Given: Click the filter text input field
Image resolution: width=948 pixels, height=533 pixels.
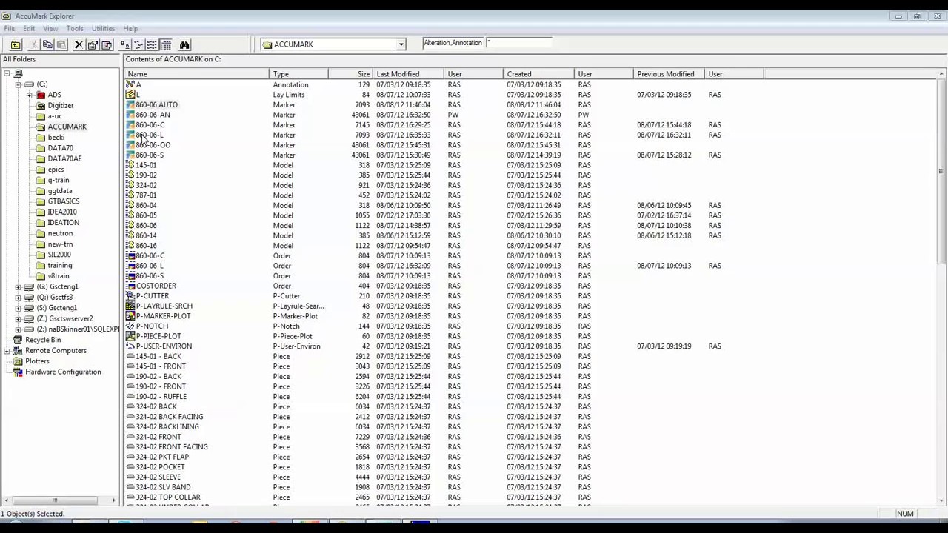Looking at the screenshot, I should pyautogui.click(x=518, y=43).
